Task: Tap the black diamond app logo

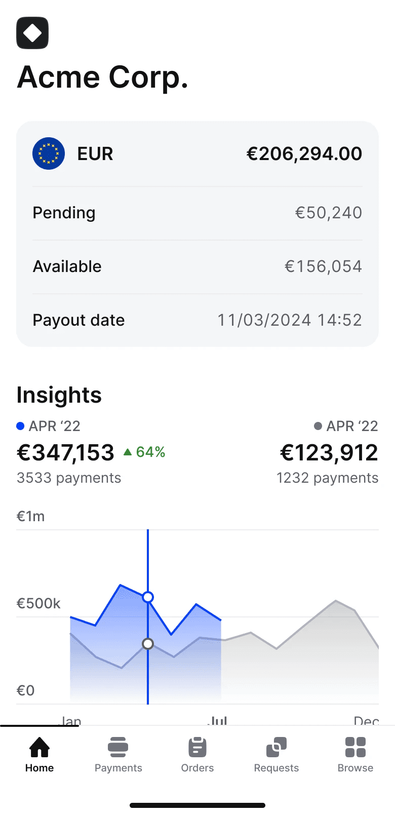Action: (32, 33)
